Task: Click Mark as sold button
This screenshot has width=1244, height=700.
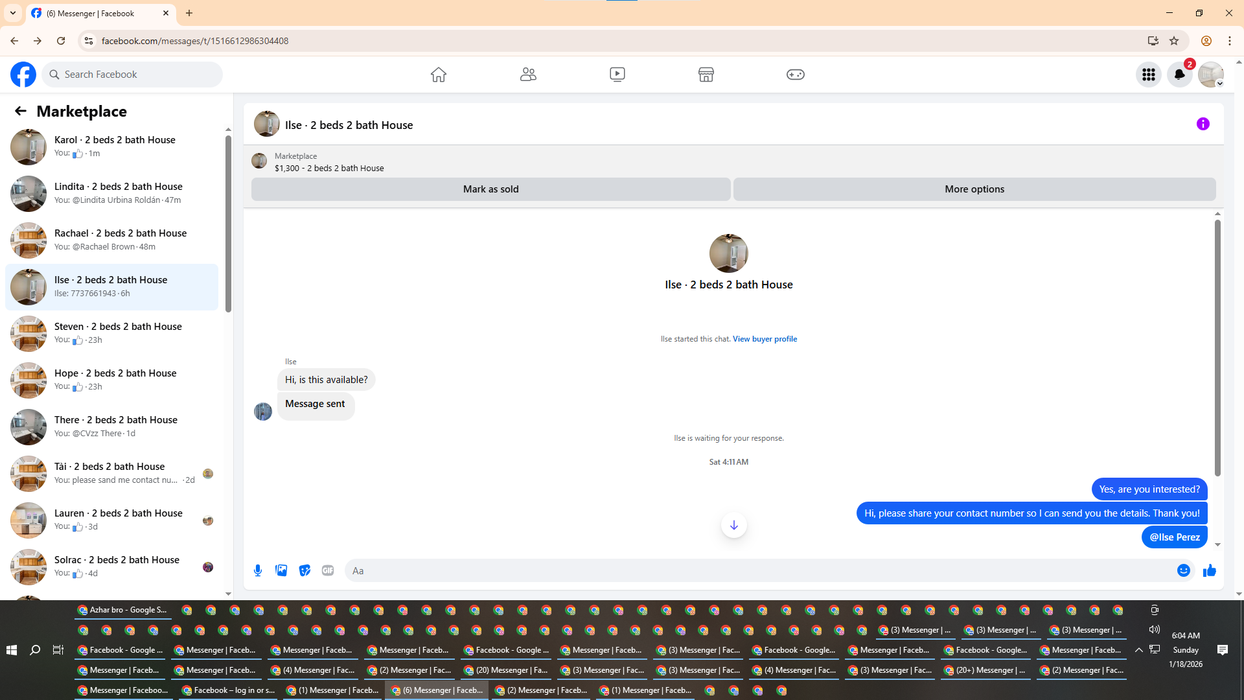Action: (x=490, y=189)
